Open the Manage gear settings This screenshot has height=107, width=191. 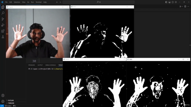click(x=3, y=101)
